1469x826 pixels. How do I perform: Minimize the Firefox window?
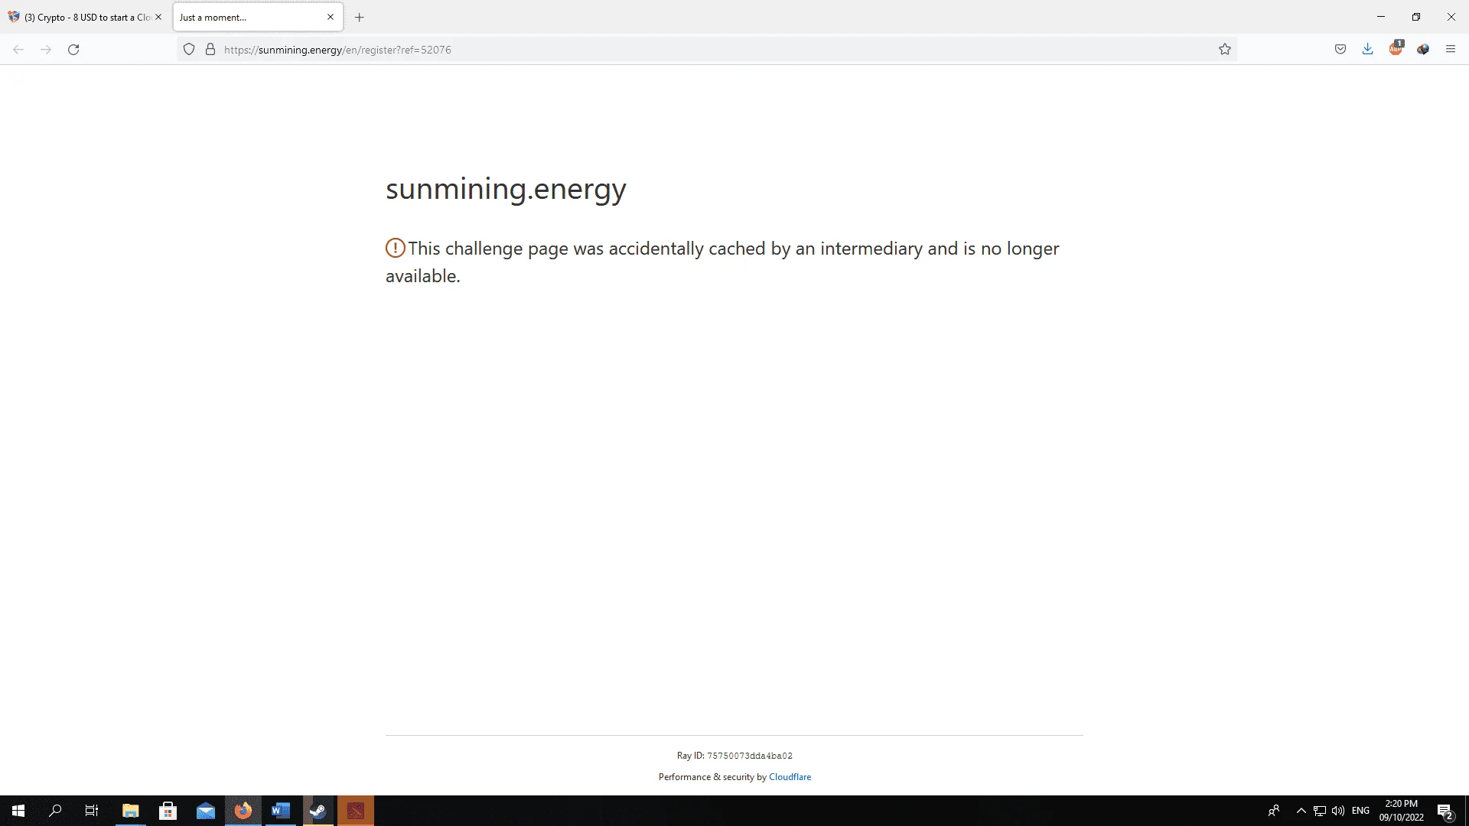(x=1381, y=17)
